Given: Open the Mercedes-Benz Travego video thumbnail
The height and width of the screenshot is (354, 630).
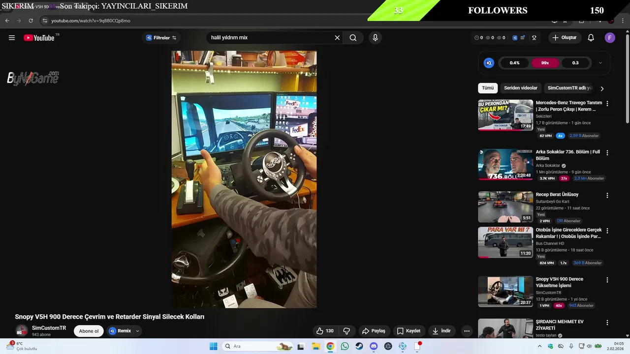Looking at the screenshot, I should 505,115.
